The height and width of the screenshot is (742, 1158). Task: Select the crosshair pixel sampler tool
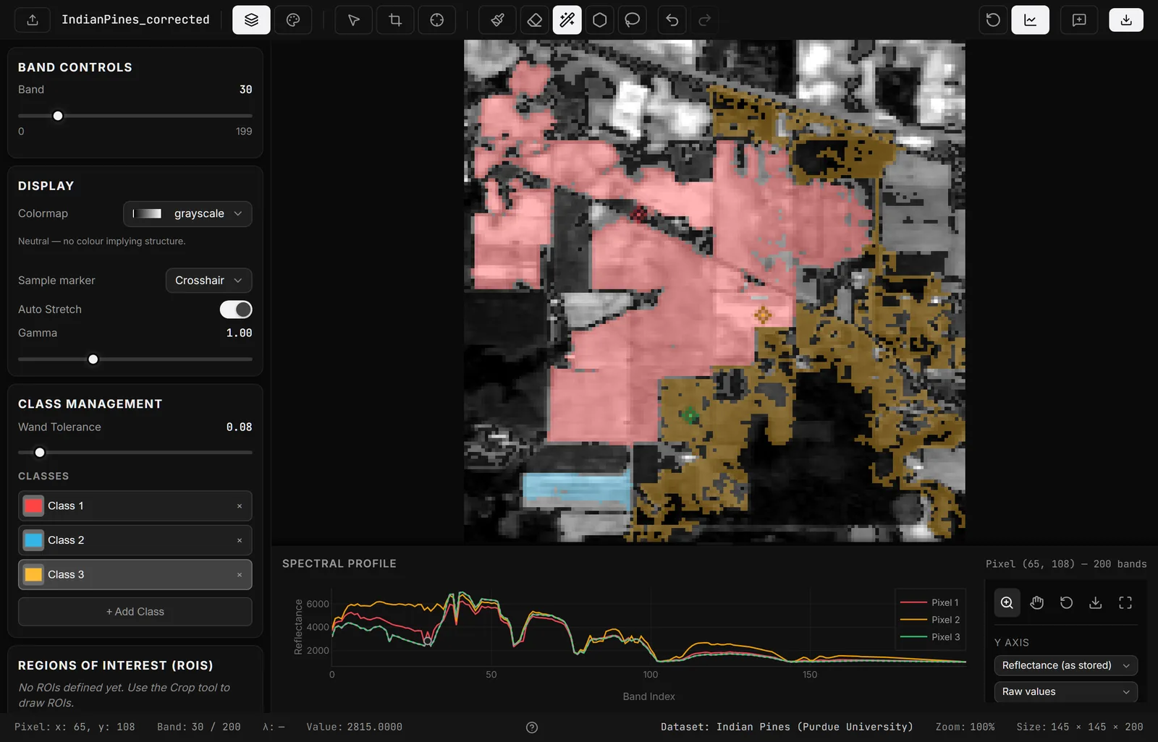tap(437, 20)
